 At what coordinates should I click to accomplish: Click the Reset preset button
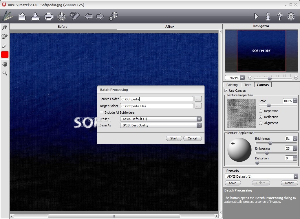click(289, 183)
